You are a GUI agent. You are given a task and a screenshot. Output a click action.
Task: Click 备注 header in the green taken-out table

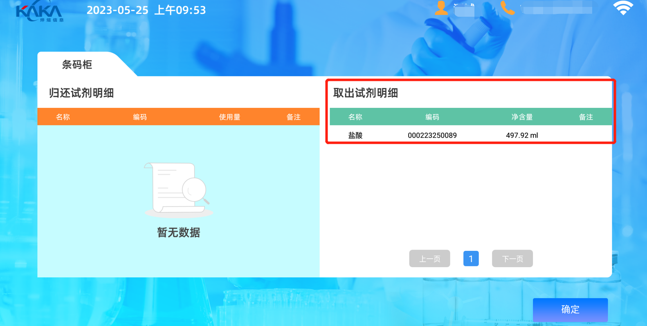tap(586, 117)
